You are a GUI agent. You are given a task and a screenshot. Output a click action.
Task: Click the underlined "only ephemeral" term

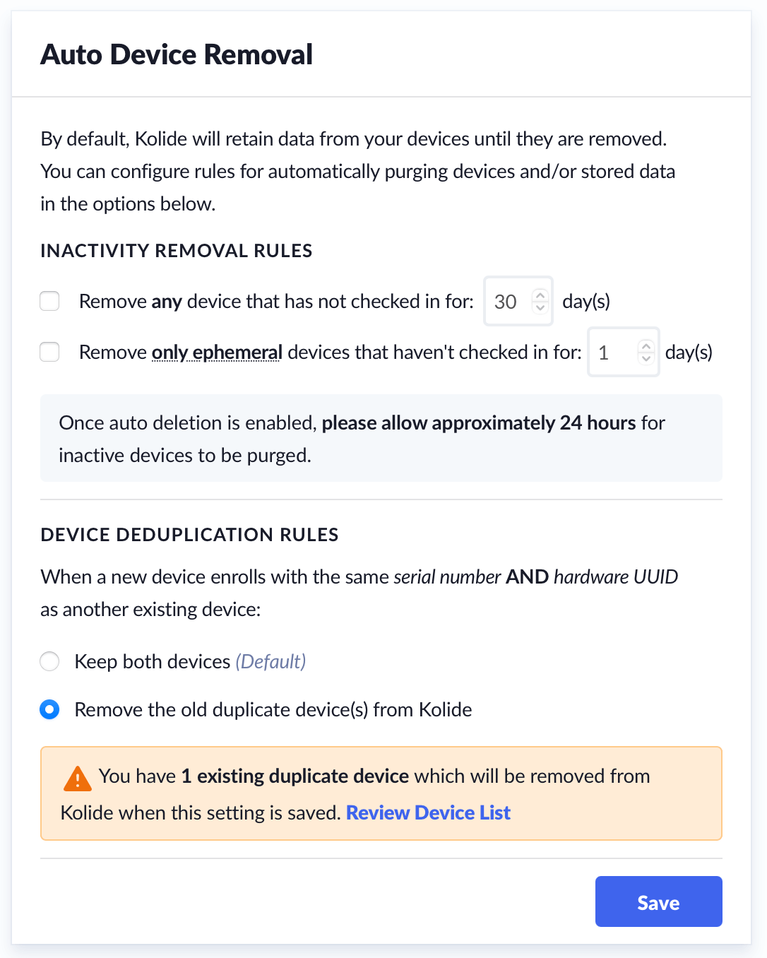217,352
